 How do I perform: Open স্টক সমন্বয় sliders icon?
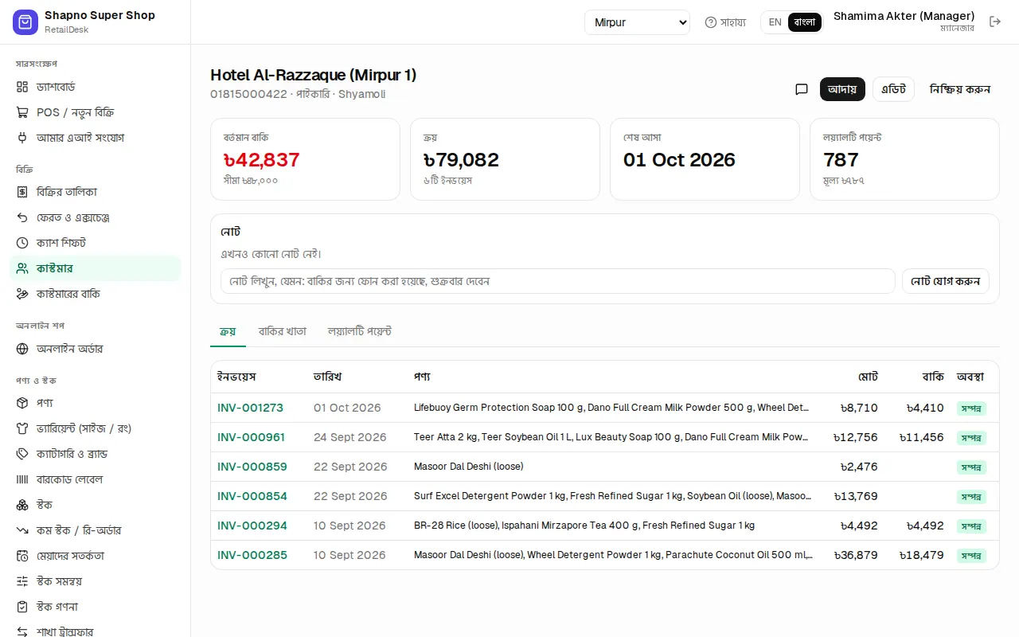22,581
